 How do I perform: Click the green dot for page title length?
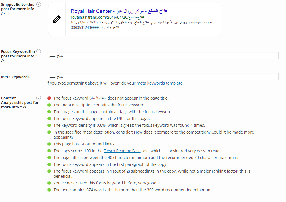[x=49, y=158]
